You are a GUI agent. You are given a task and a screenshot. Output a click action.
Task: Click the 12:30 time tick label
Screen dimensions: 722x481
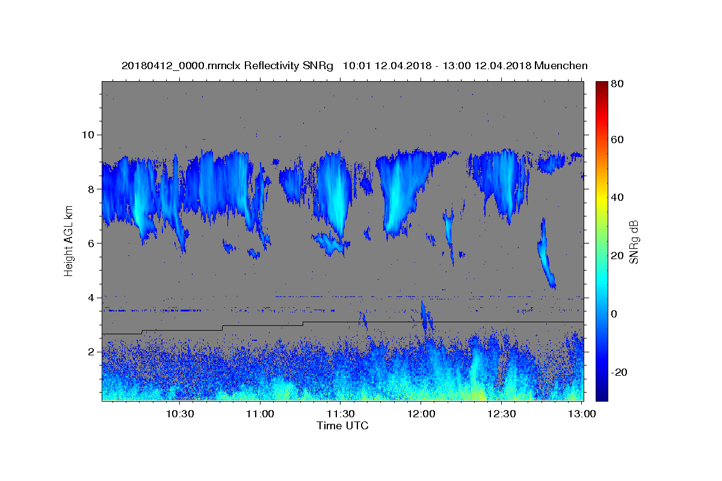(502, 414)
